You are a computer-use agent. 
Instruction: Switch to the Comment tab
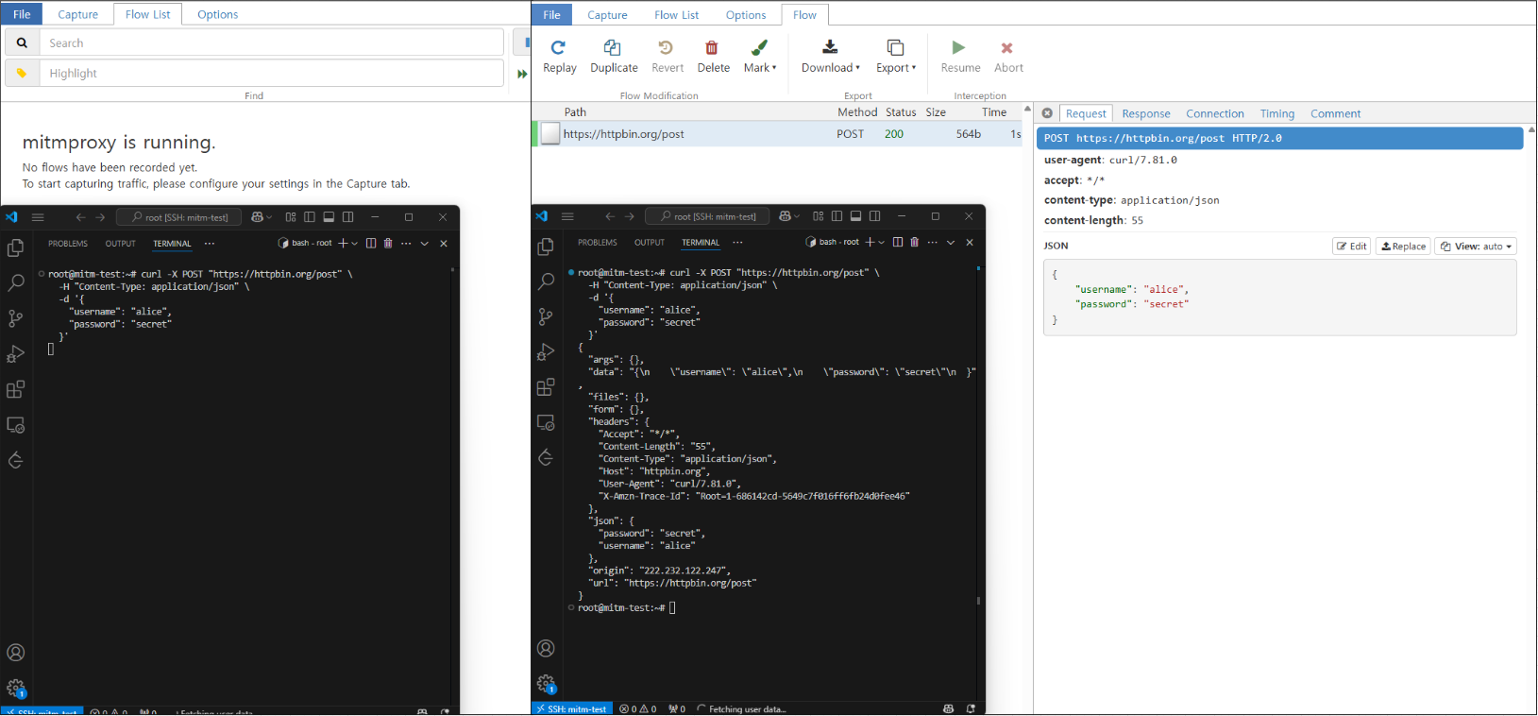pos(1335,113)
